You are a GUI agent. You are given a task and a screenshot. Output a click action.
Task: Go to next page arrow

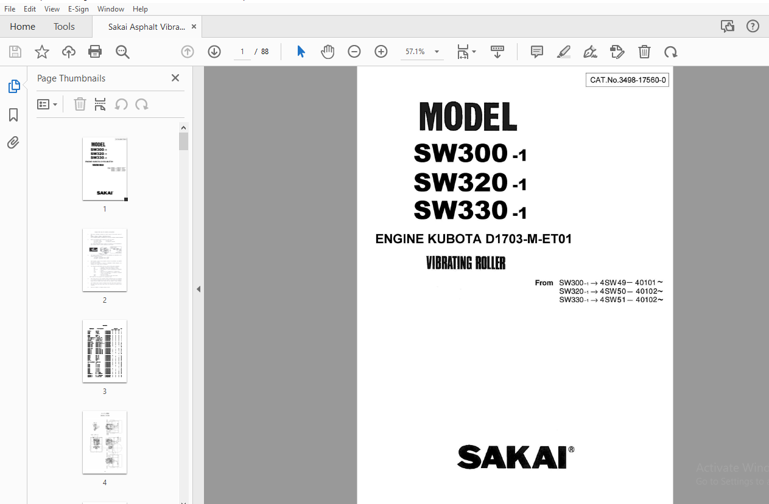coord(214,52)
